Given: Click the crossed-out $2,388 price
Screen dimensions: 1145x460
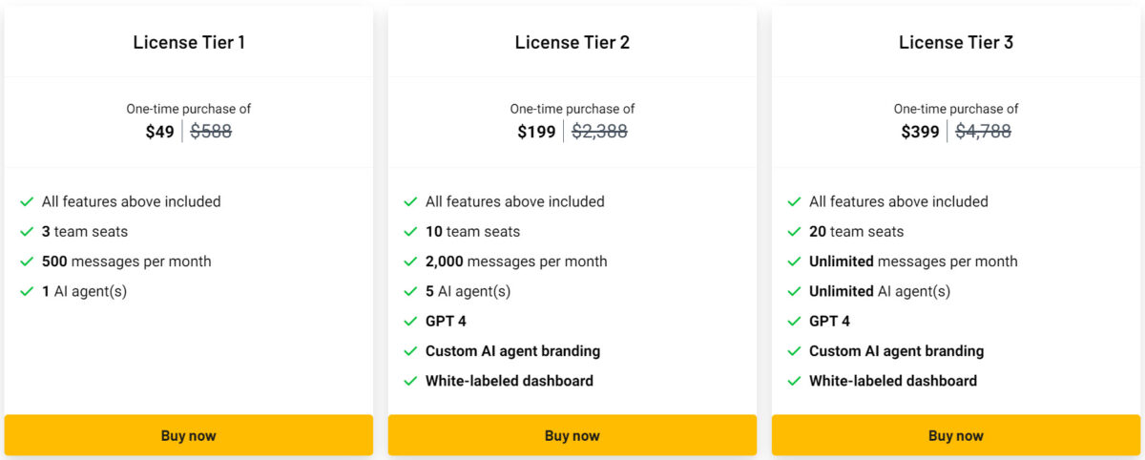Looking at the screenshot, I should pyautogui.click(x=599, y=132).
